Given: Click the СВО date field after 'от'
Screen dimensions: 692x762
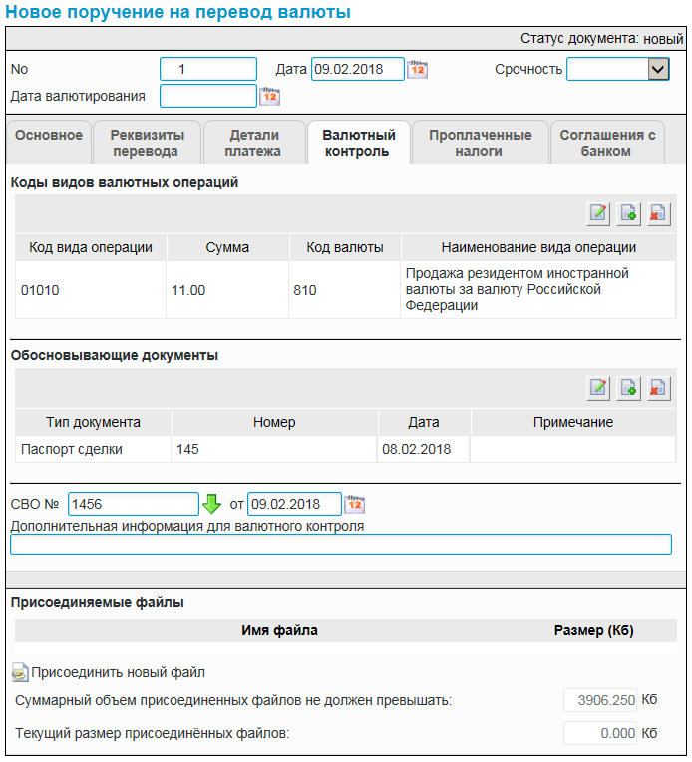Looking at the screenshot, I should pos(294,504).
